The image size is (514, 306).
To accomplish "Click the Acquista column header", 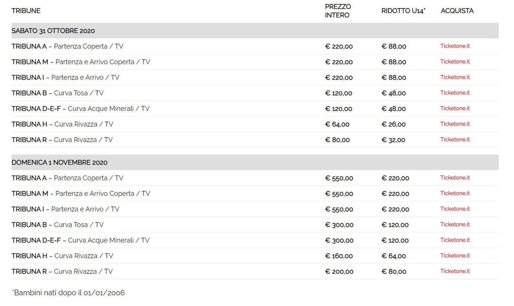I will [457, 11].
